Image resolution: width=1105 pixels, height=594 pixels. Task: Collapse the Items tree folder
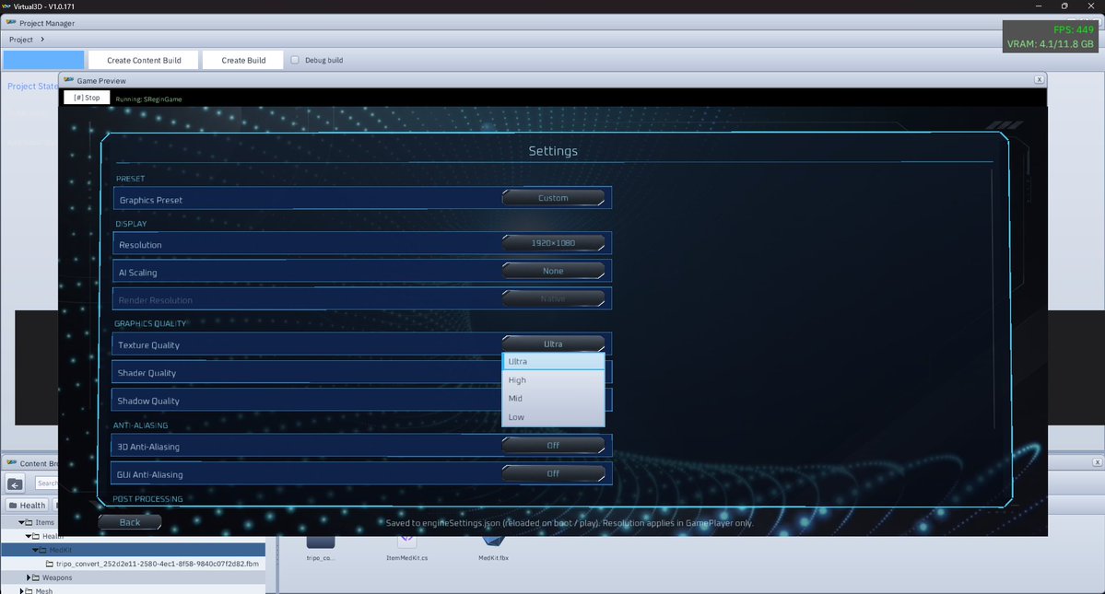tap(21, 522)
